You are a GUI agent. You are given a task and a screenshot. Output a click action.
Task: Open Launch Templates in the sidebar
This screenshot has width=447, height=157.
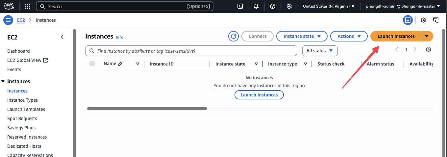point(26,109)
